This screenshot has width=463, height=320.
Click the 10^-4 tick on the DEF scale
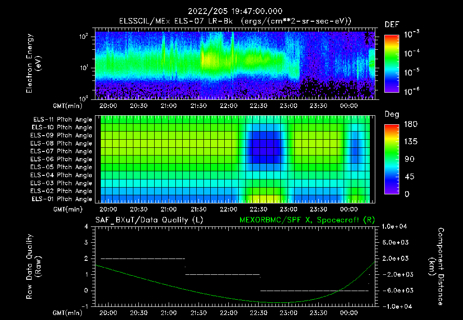[411, 53]
